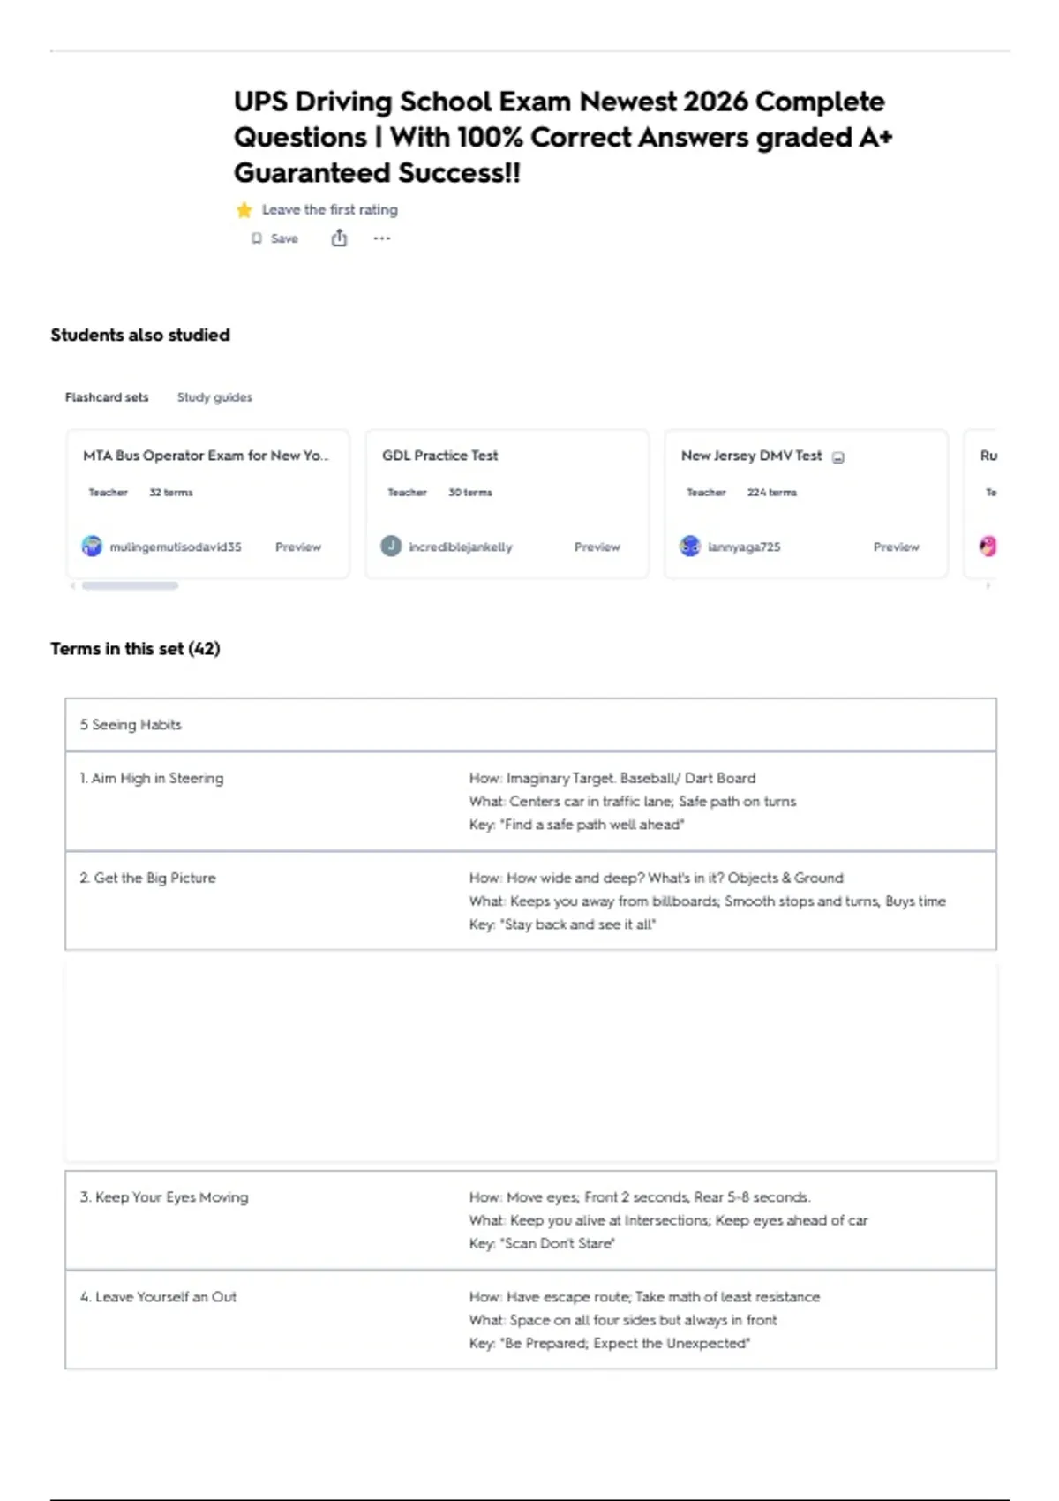Click the Teacher label on the New Jersey DMV card
Screen dimensions: 1059x1501
(706, 493)
